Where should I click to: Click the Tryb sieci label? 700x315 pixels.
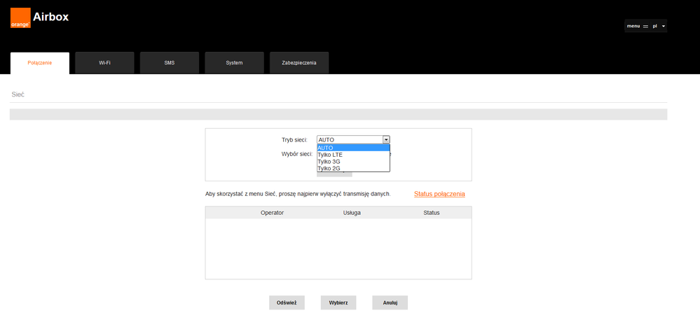(x=294, y=140)
